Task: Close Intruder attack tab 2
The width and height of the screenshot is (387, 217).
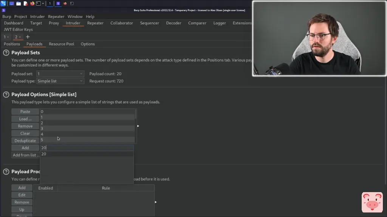Action: pos(20,37)
